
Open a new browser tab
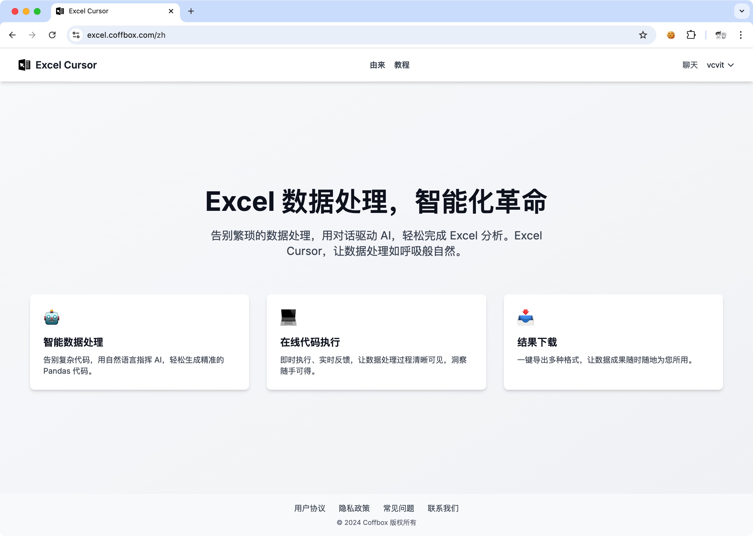pos(191,11)
